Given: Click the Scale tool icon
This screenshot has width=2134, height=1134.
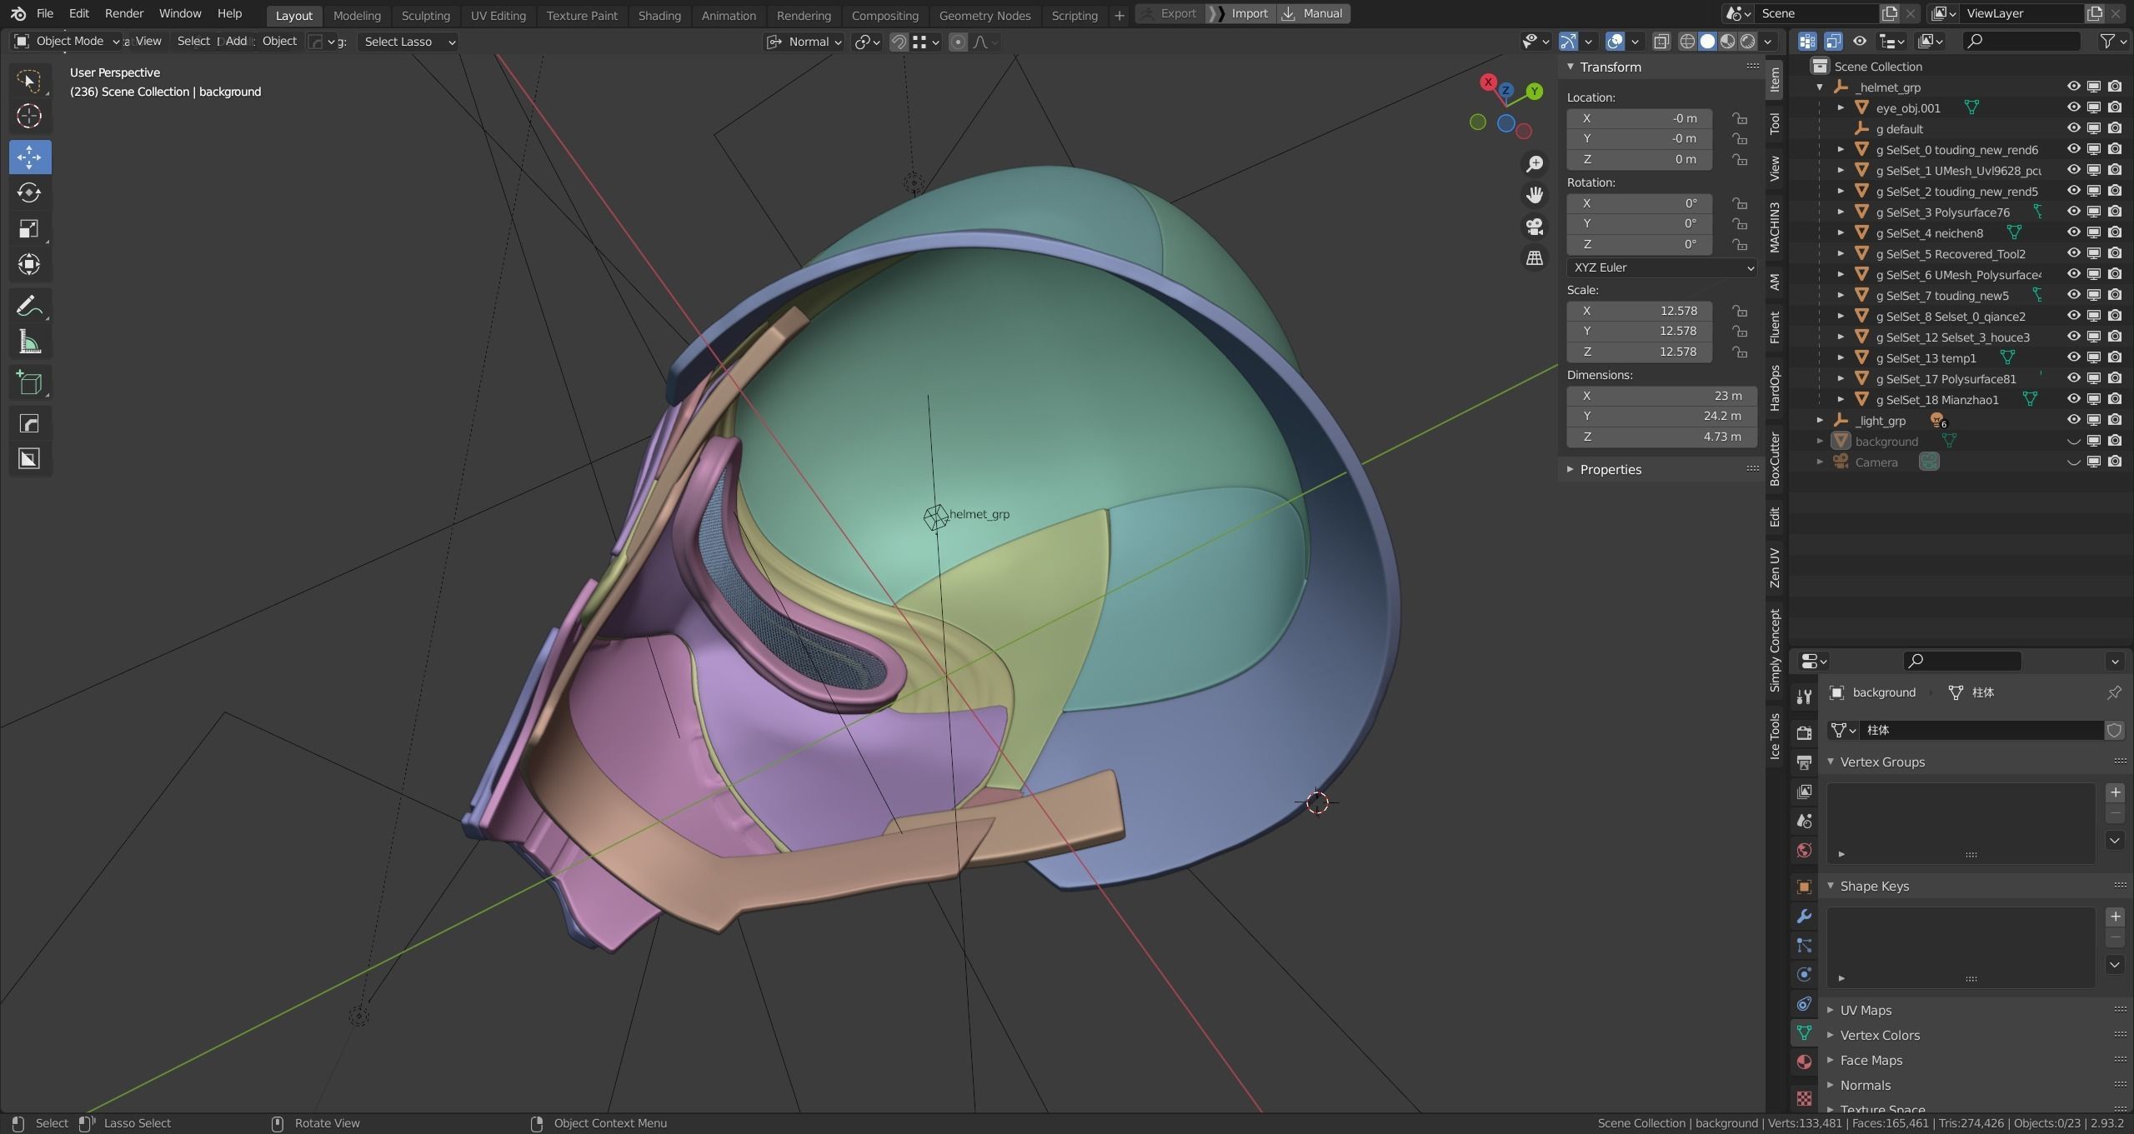Looking at the screenshot, I should coord(29,229).
